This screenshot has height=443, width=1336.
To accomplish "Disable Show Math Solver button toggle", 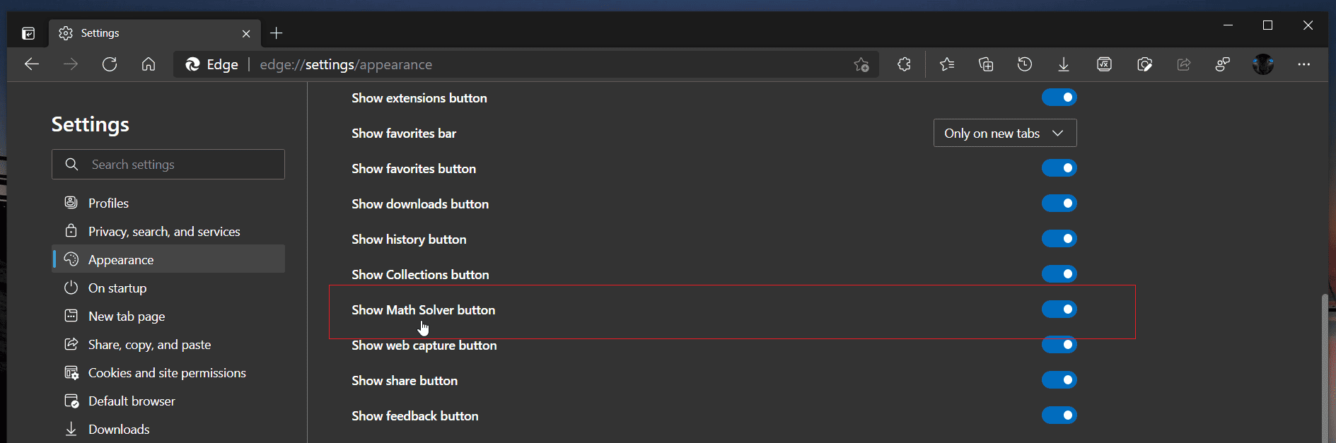I will 1059,309.
